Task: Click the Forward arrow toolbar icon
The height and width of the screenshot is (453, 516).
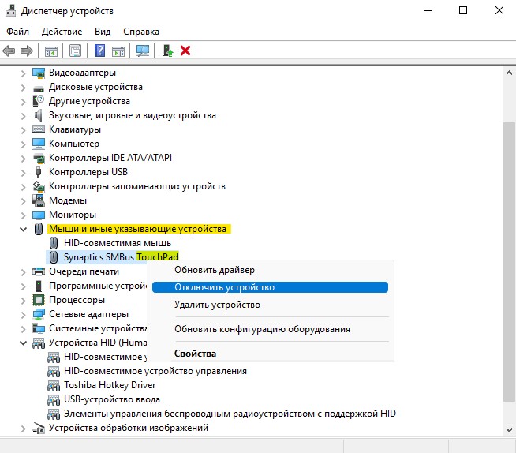Action: [x=27, y=51]
